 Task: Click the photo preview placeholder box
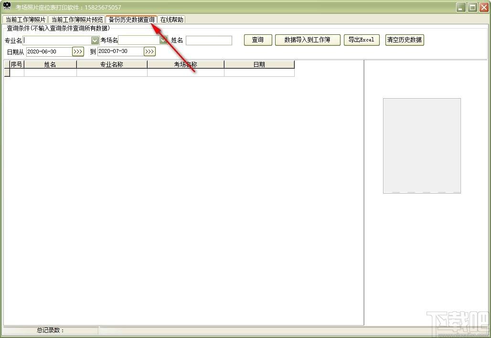422,146
